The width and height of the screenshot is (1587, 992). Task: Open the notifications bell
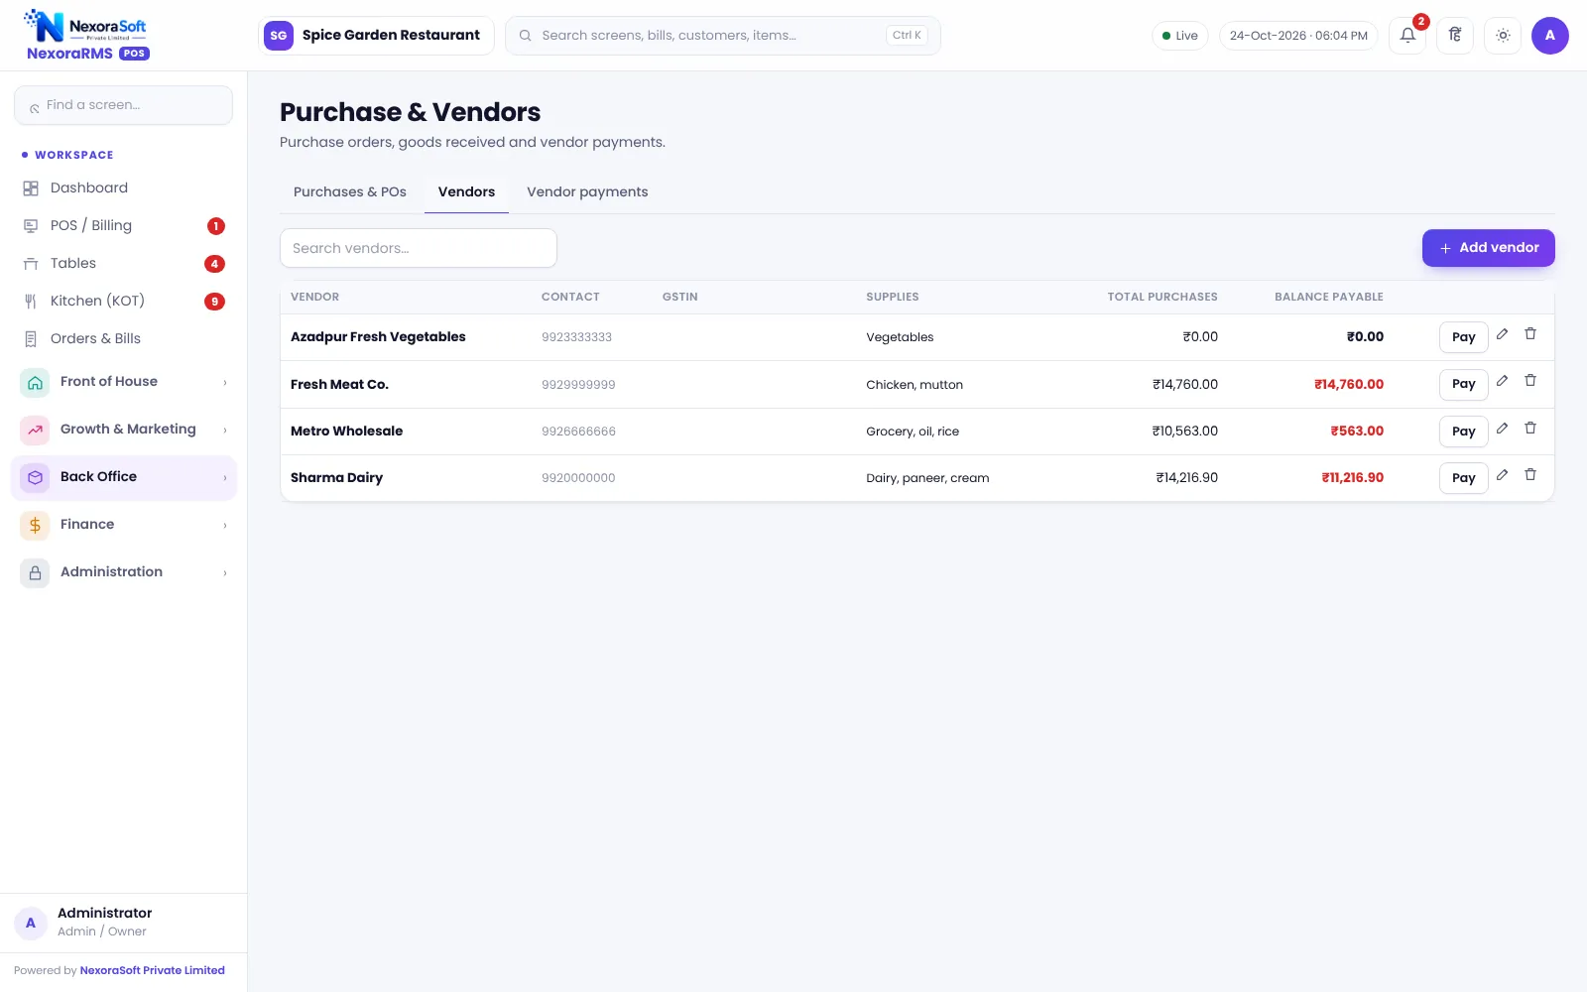1407,36
